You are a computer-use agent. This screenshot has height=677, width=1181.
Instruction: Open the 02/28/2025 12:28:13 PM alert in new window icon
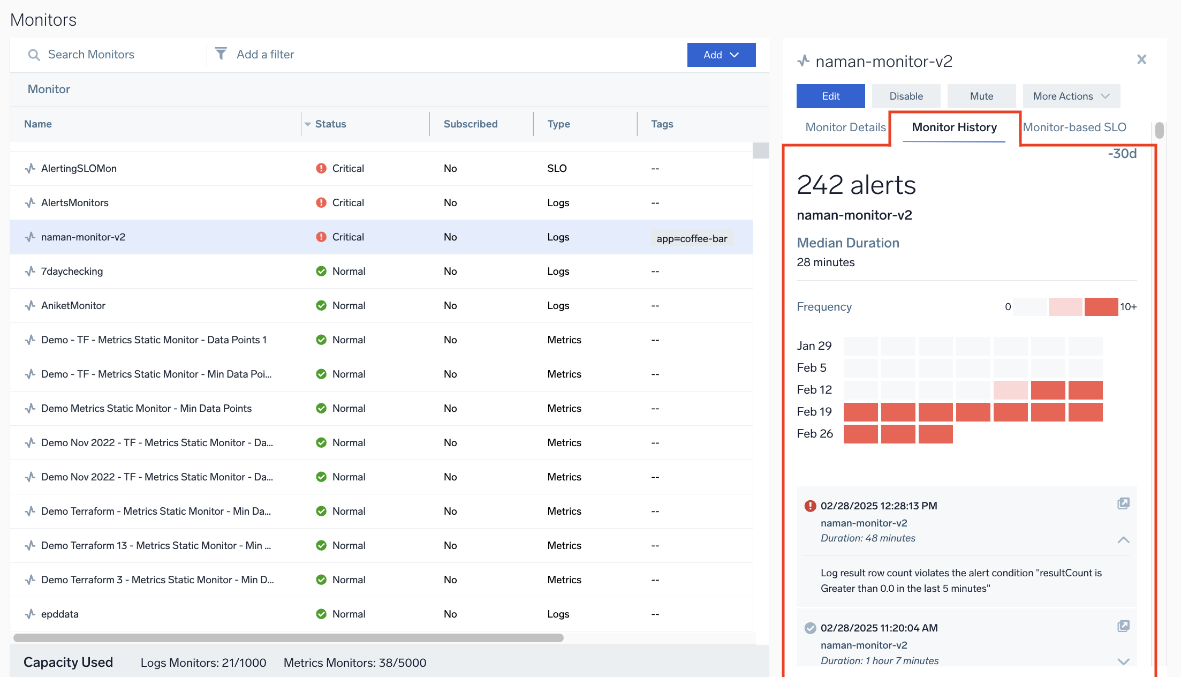pyautogui.click(x=1123, y=503)
